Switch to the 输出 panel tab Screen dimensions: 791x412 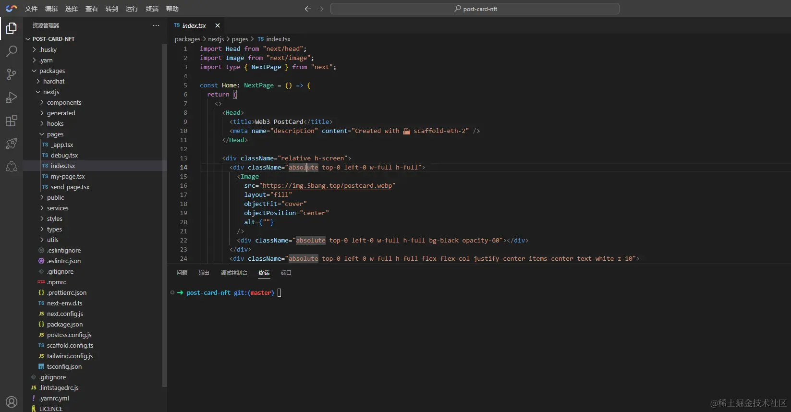204,273
